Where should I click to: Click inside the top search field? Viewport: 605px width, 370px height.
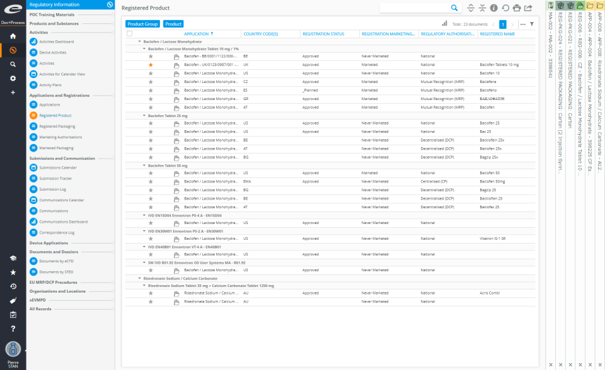(416, 8)
